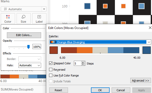Image resolution: width=152 pixels, height=93 pixels.
Task: Open the Orange-Blue Diverging palette dropdown
Action: click(x=100, y=42)
